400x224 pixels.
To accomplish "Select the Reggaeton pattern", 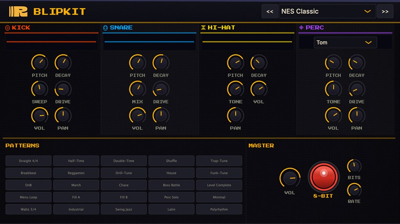I will click(x=76, y=173).
